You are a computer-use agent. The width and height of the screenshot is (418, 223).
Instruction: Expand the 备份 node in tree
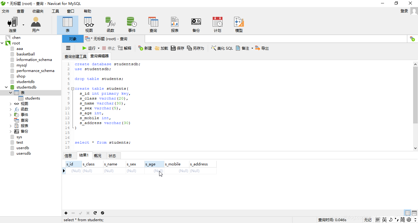(x=11, y=131)
